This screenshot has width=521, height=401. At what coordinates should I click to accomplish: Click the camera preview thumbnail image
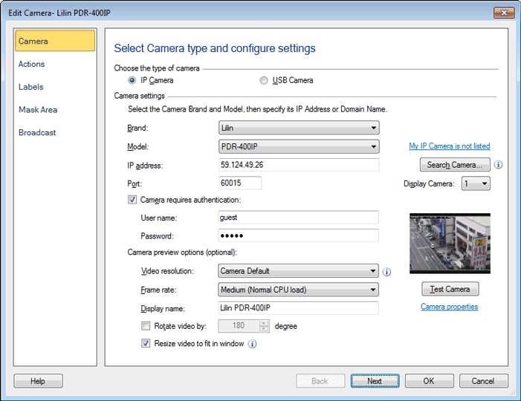(x=450, y=244)
